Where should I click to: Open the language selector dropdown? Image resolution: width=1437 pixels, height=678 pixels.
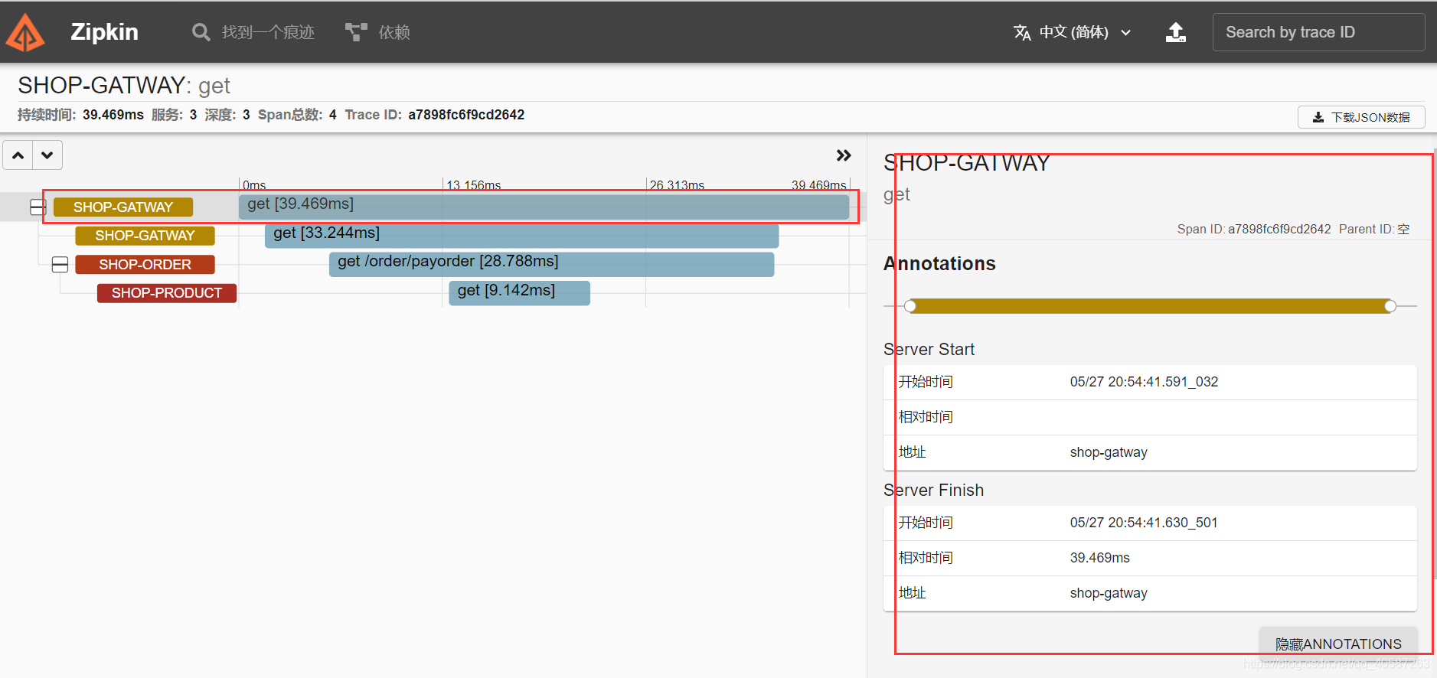click(1073, 32)
